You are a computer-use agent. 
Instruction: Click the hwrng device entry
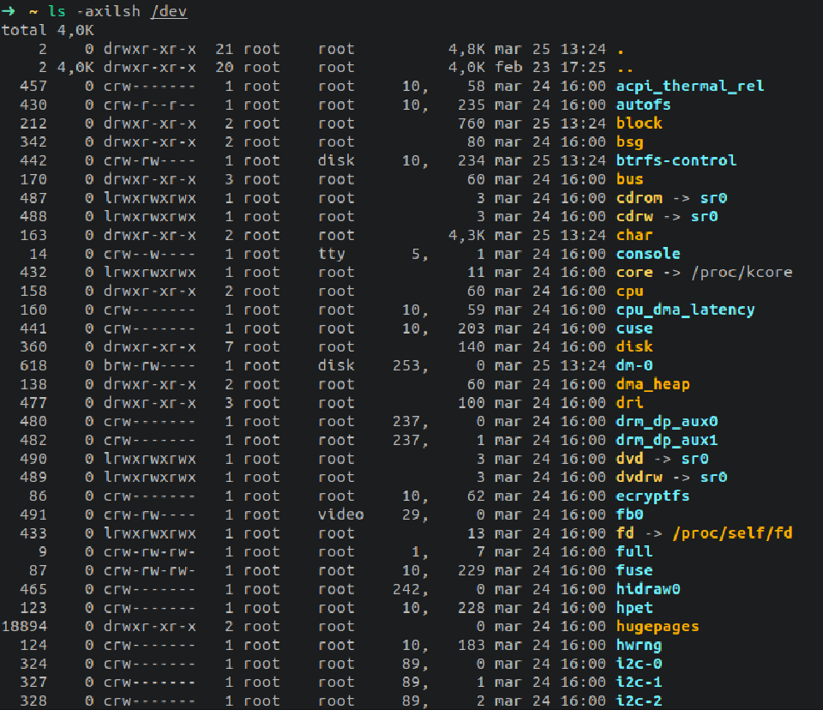639,645
